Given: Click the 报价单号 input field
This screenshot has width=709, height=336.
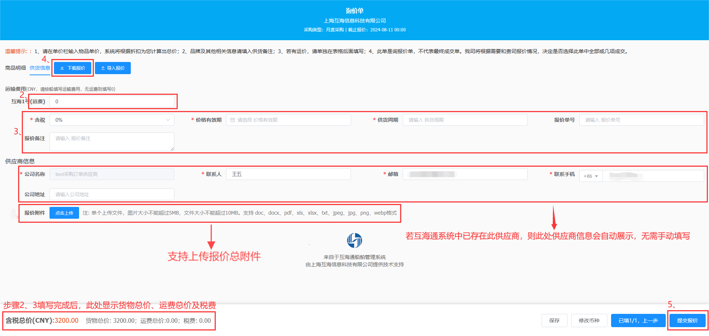Looking at the screenshot, I should (641, 120).
